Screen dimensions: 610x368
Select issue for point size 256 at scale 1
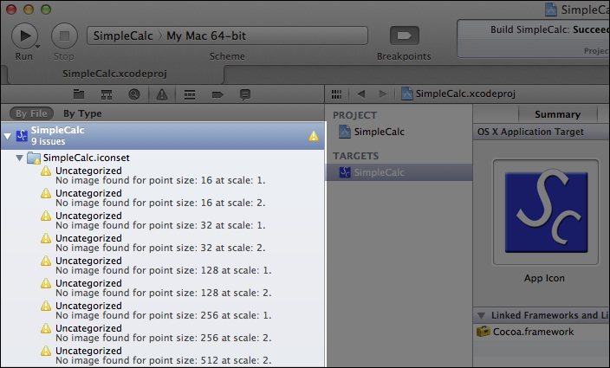click(163, 311)
